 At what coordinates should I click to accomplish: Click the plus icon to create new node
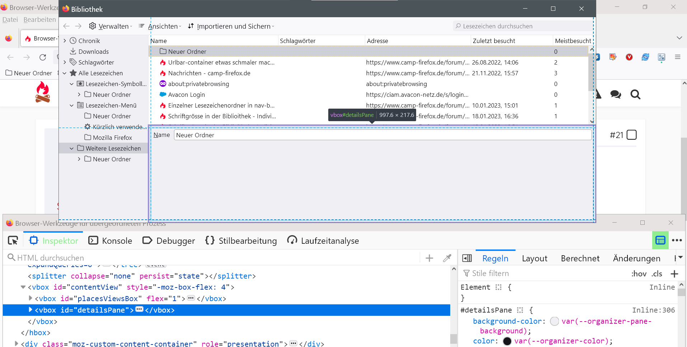[x=429, y=258]
